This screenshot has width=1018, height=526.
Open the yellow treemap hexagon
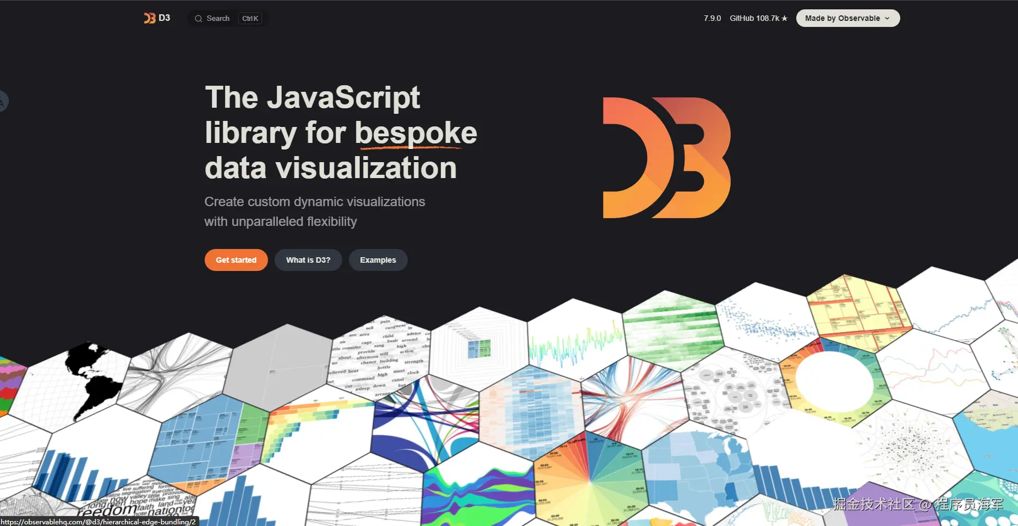pos(858,313)
